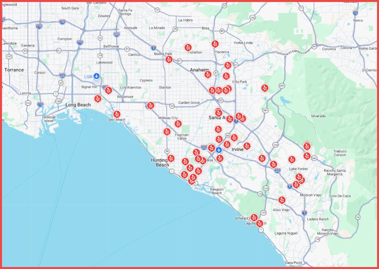Click the marker right of Signal Hill
379x269 pixels.
click(x=108, y=90)
